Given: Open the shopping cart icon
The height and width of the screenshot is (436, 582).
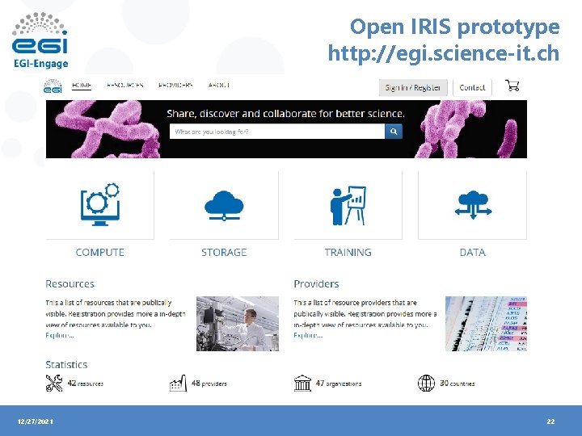Looking at the screenshot, I should click(512, 86).
